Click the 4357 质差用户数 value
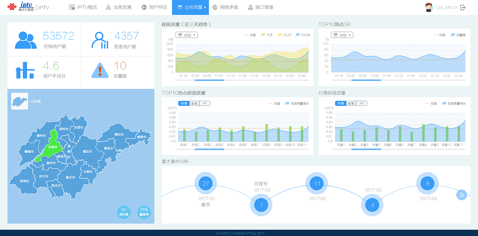The height and width of the screenshot is (236, 478). tap(127, 36)
